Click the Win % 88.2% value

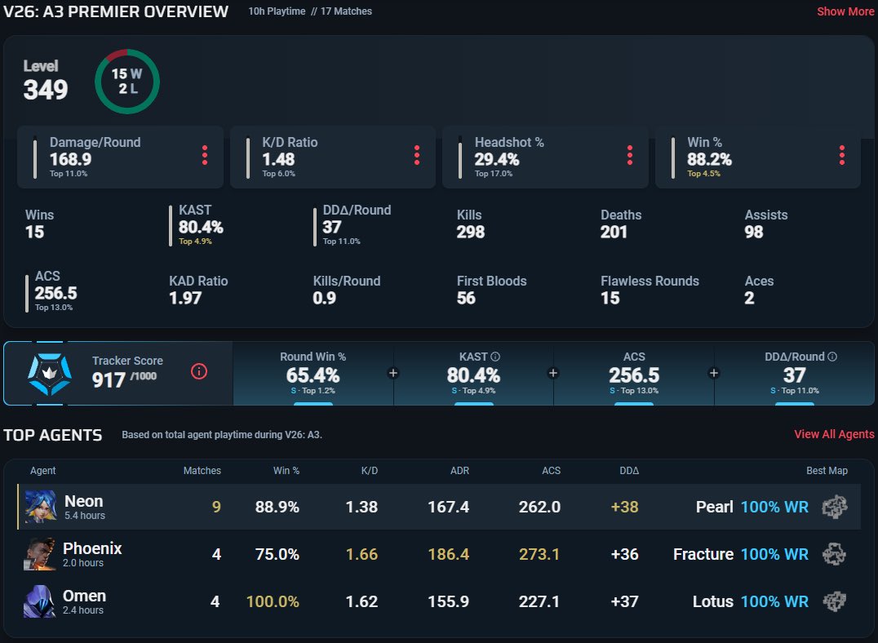click(709, 160)
